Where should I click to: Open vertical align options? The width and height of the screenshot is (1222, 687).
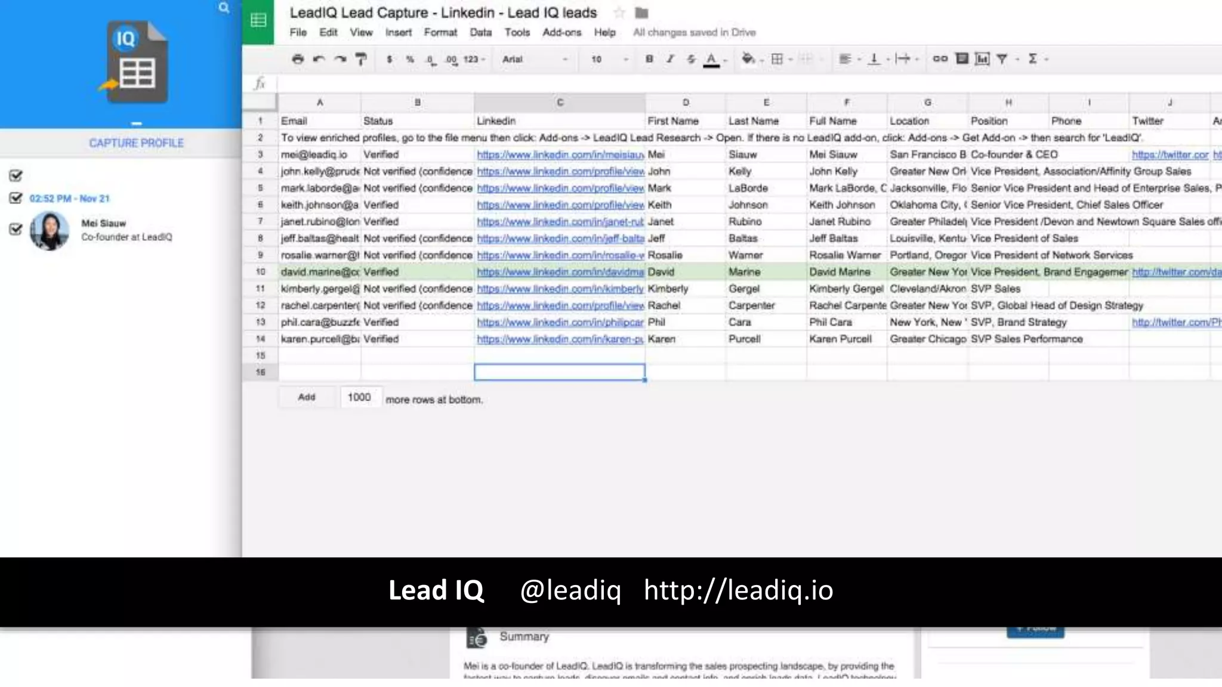point(874,59)
